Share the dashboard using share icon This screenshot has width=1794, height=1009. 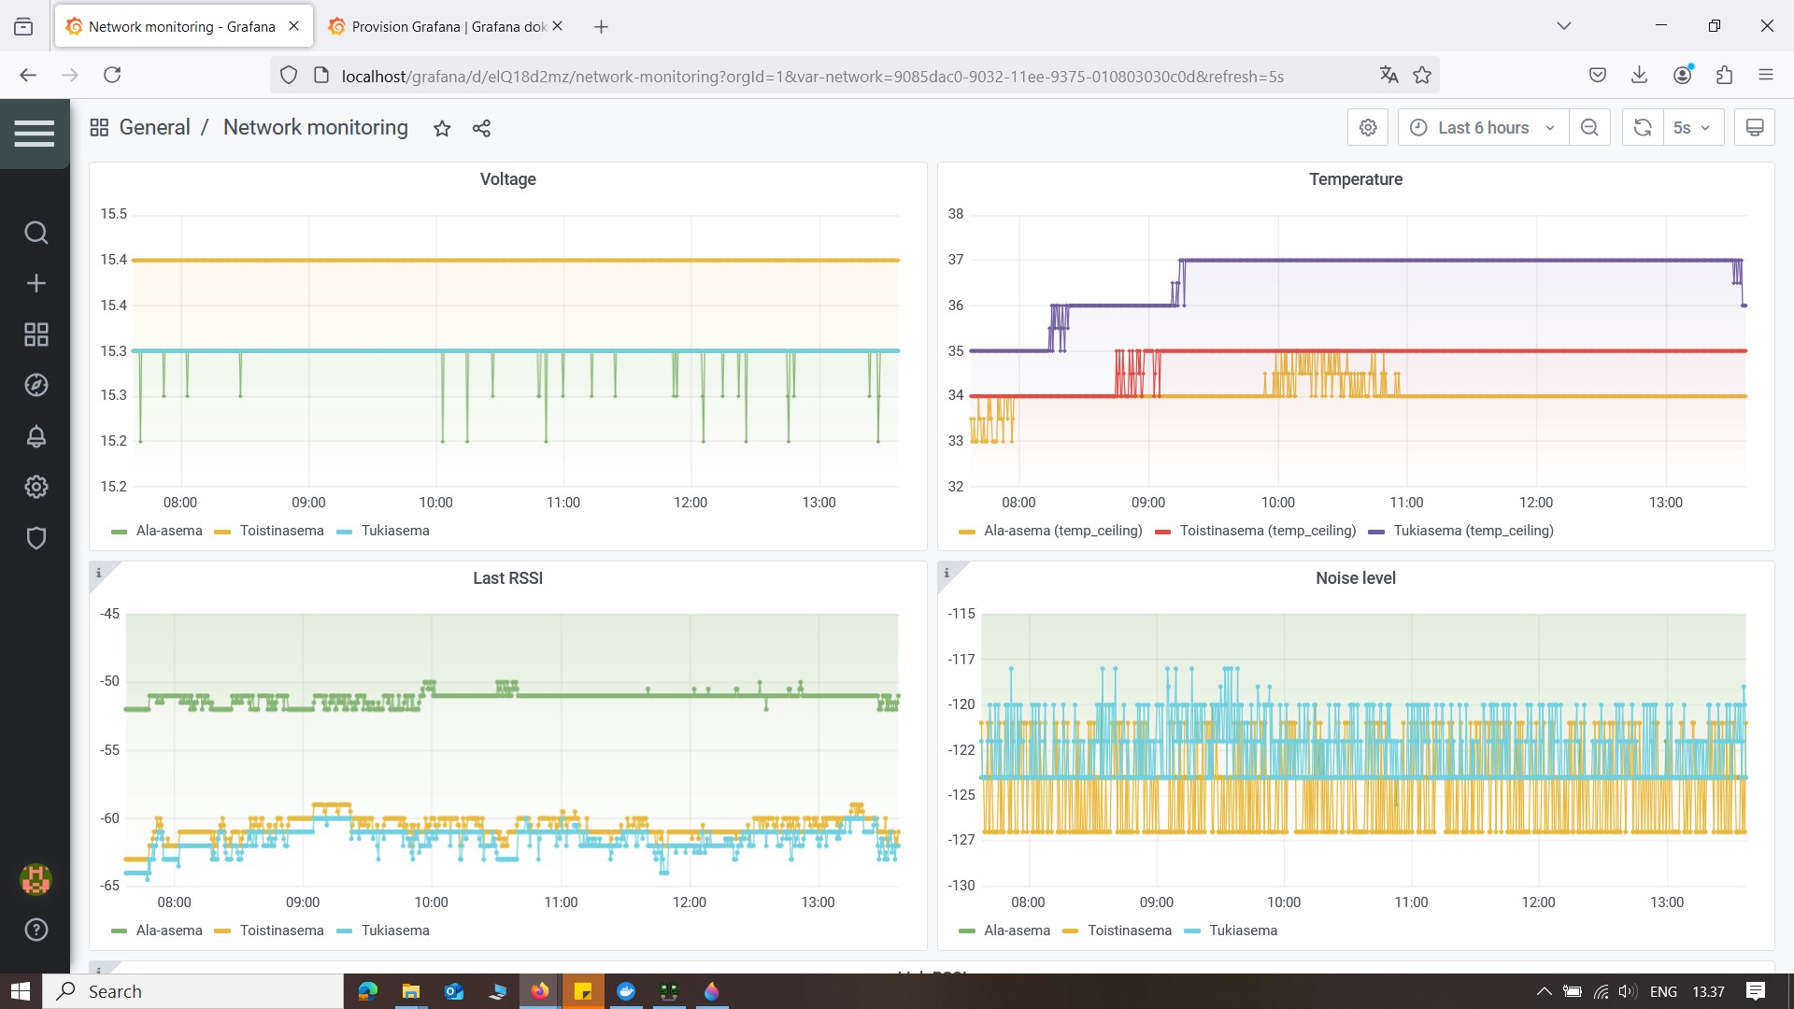481,128
